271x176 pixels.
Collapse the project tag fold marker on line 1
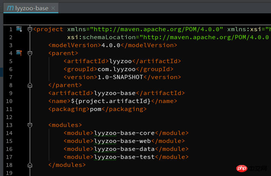(30, 30)
